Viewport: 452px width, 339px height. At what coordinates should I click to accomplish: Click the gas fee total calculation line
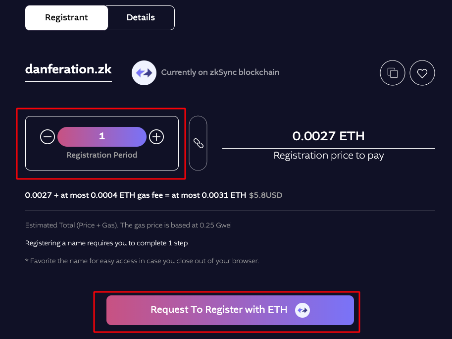pos(136,195)
